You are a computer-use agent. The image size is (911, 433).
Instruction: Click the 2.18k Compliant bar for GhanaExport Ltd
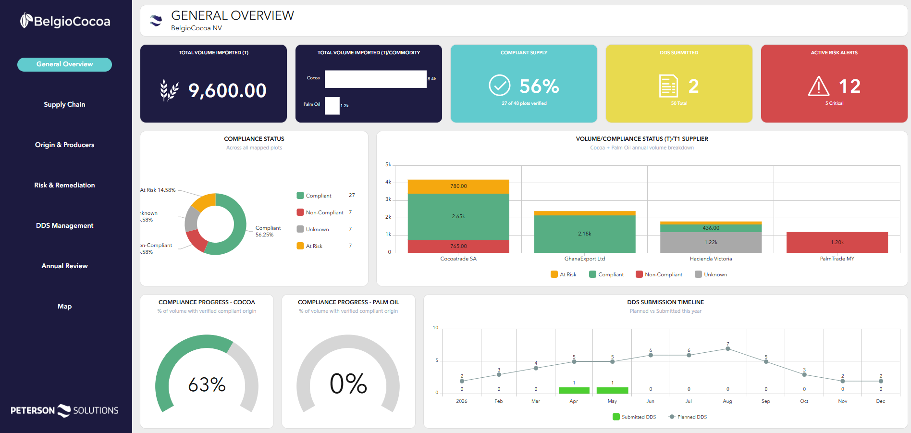(585, 234)
